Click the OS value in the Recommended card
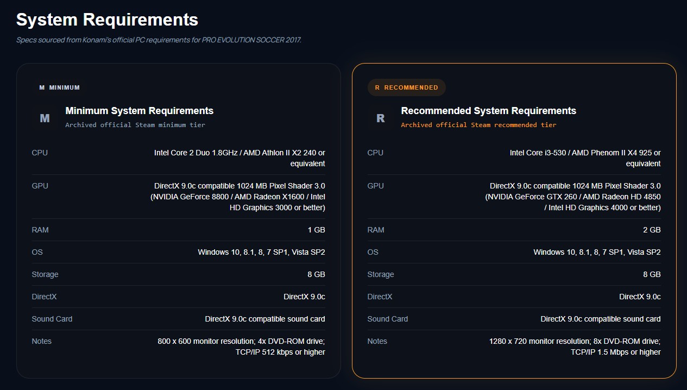This screenshot has height=390, width=687. (597, 252)
